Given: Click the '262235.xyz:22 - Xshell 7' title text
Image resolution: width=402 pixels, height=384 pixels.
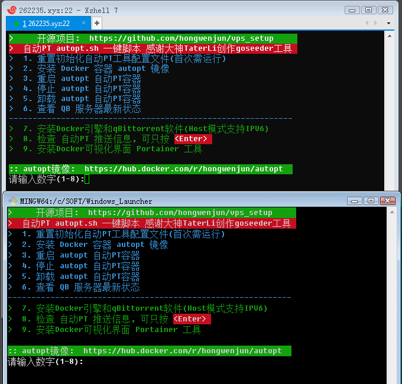Looking at the screenshot, I should click(68, 10).
